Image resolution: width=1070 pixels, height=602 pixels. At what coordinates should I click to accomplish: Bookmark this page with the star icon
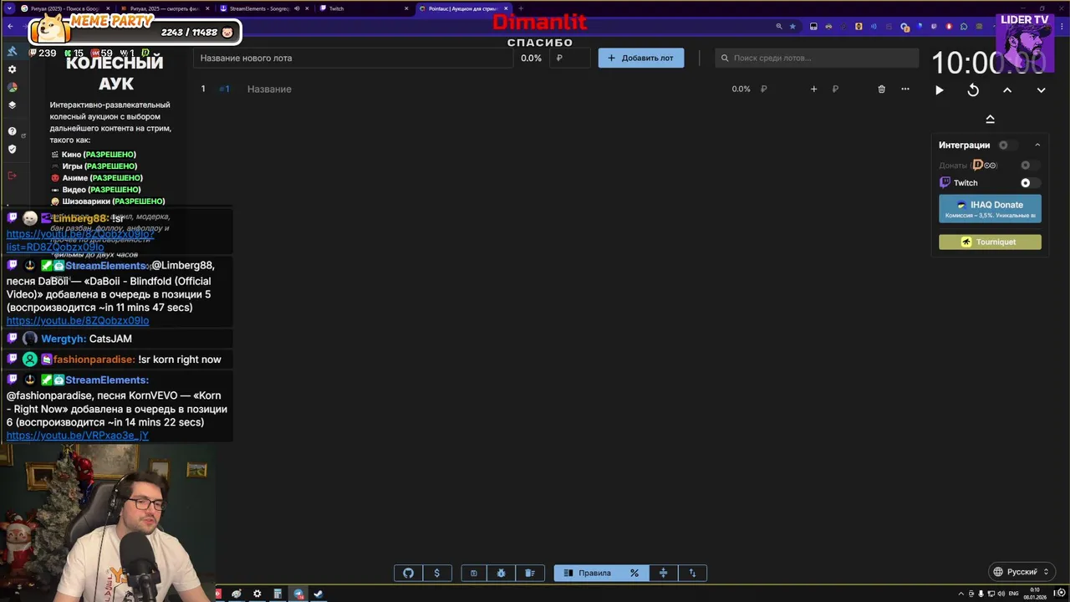coord(792,27)
